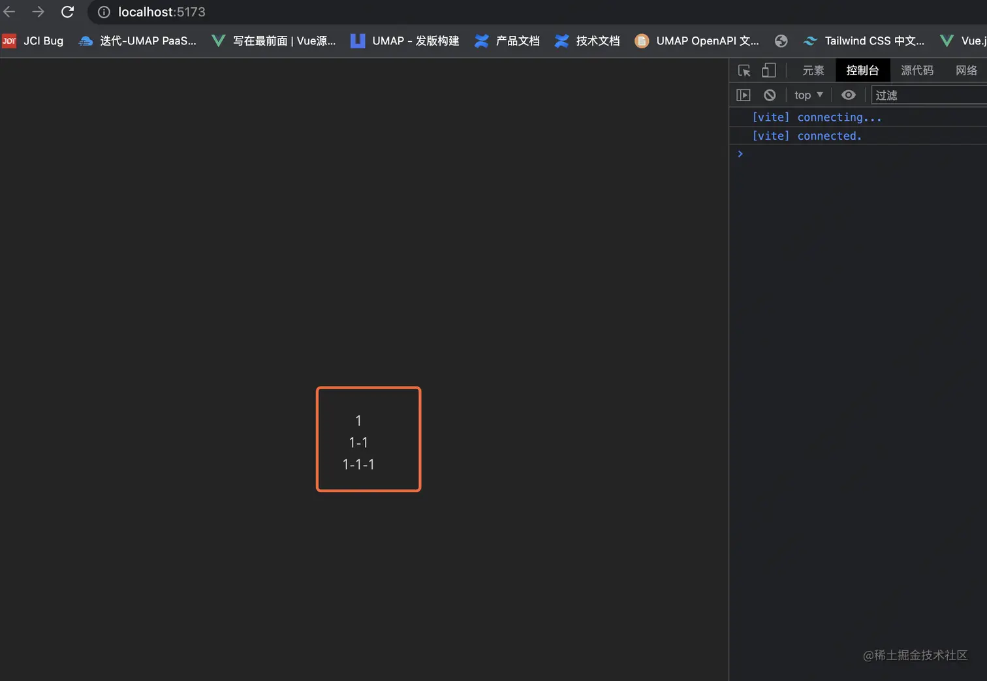The width and height of the screenshot is (987, 681).
Task: Create a live expression with eye icon
Action: click(x=848, y=95)
